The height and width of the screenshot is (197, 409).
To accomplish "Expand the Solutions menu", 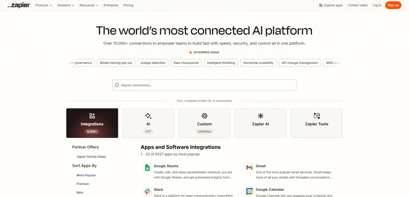I will (66, 5).
